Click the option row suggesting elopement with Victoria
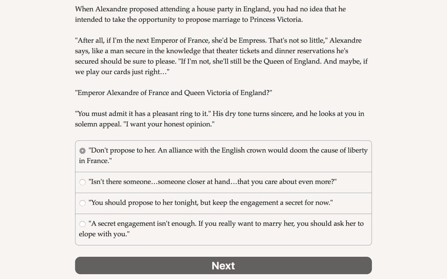 click(x=223, y=229)
